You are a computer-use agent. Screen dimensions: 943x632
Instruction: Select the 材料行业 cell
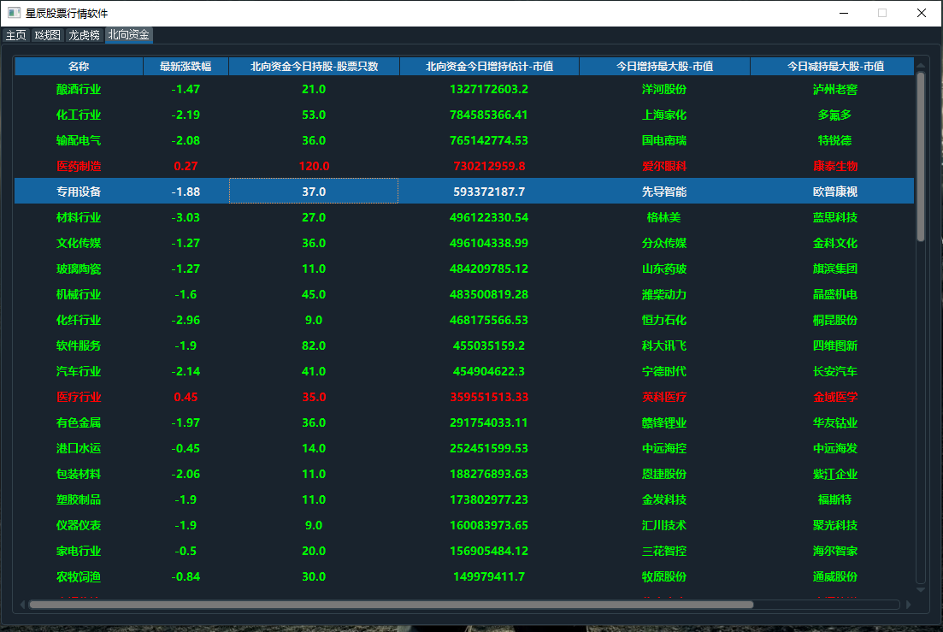(x=79, y=218)
